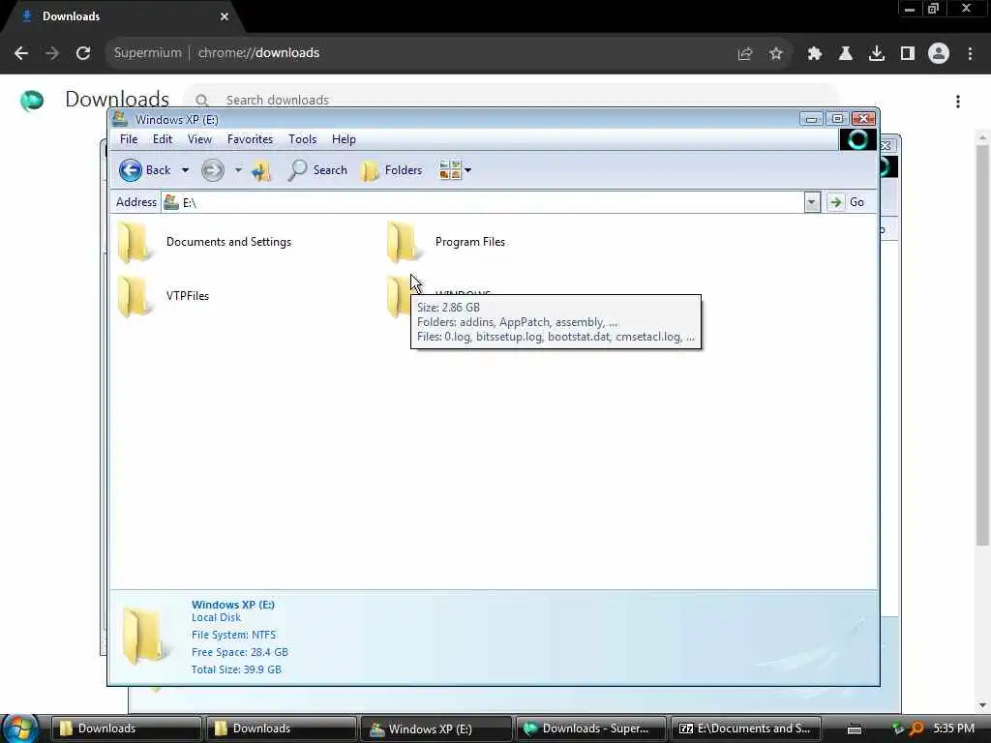Click the 5:35 PM clock
Viewport: 991px width, 743px height.
(953, 728)
